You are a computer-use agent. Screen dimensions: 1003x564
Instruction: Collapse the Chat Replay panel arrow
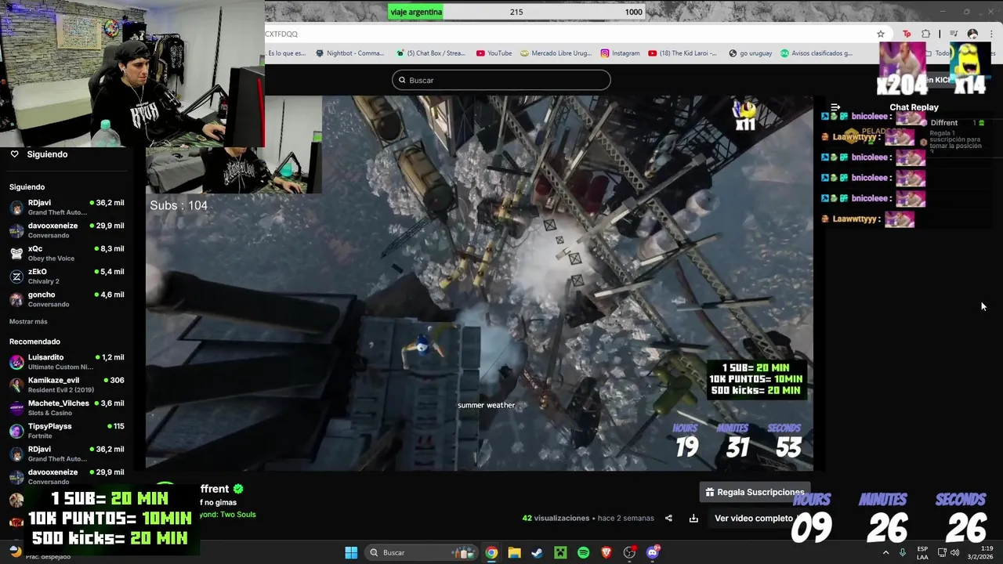[835, 107]
